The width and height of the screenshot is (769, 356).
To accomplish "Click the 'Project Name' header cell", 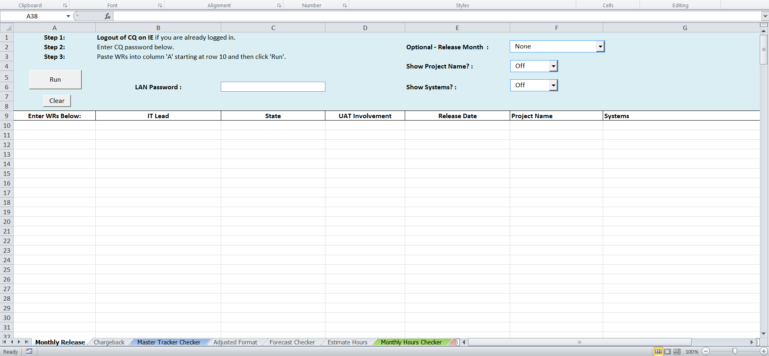I will 556,116.
